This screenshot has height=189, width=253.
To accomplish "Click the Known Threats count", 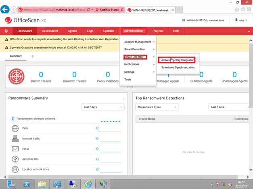I will [x=41, y=75].
